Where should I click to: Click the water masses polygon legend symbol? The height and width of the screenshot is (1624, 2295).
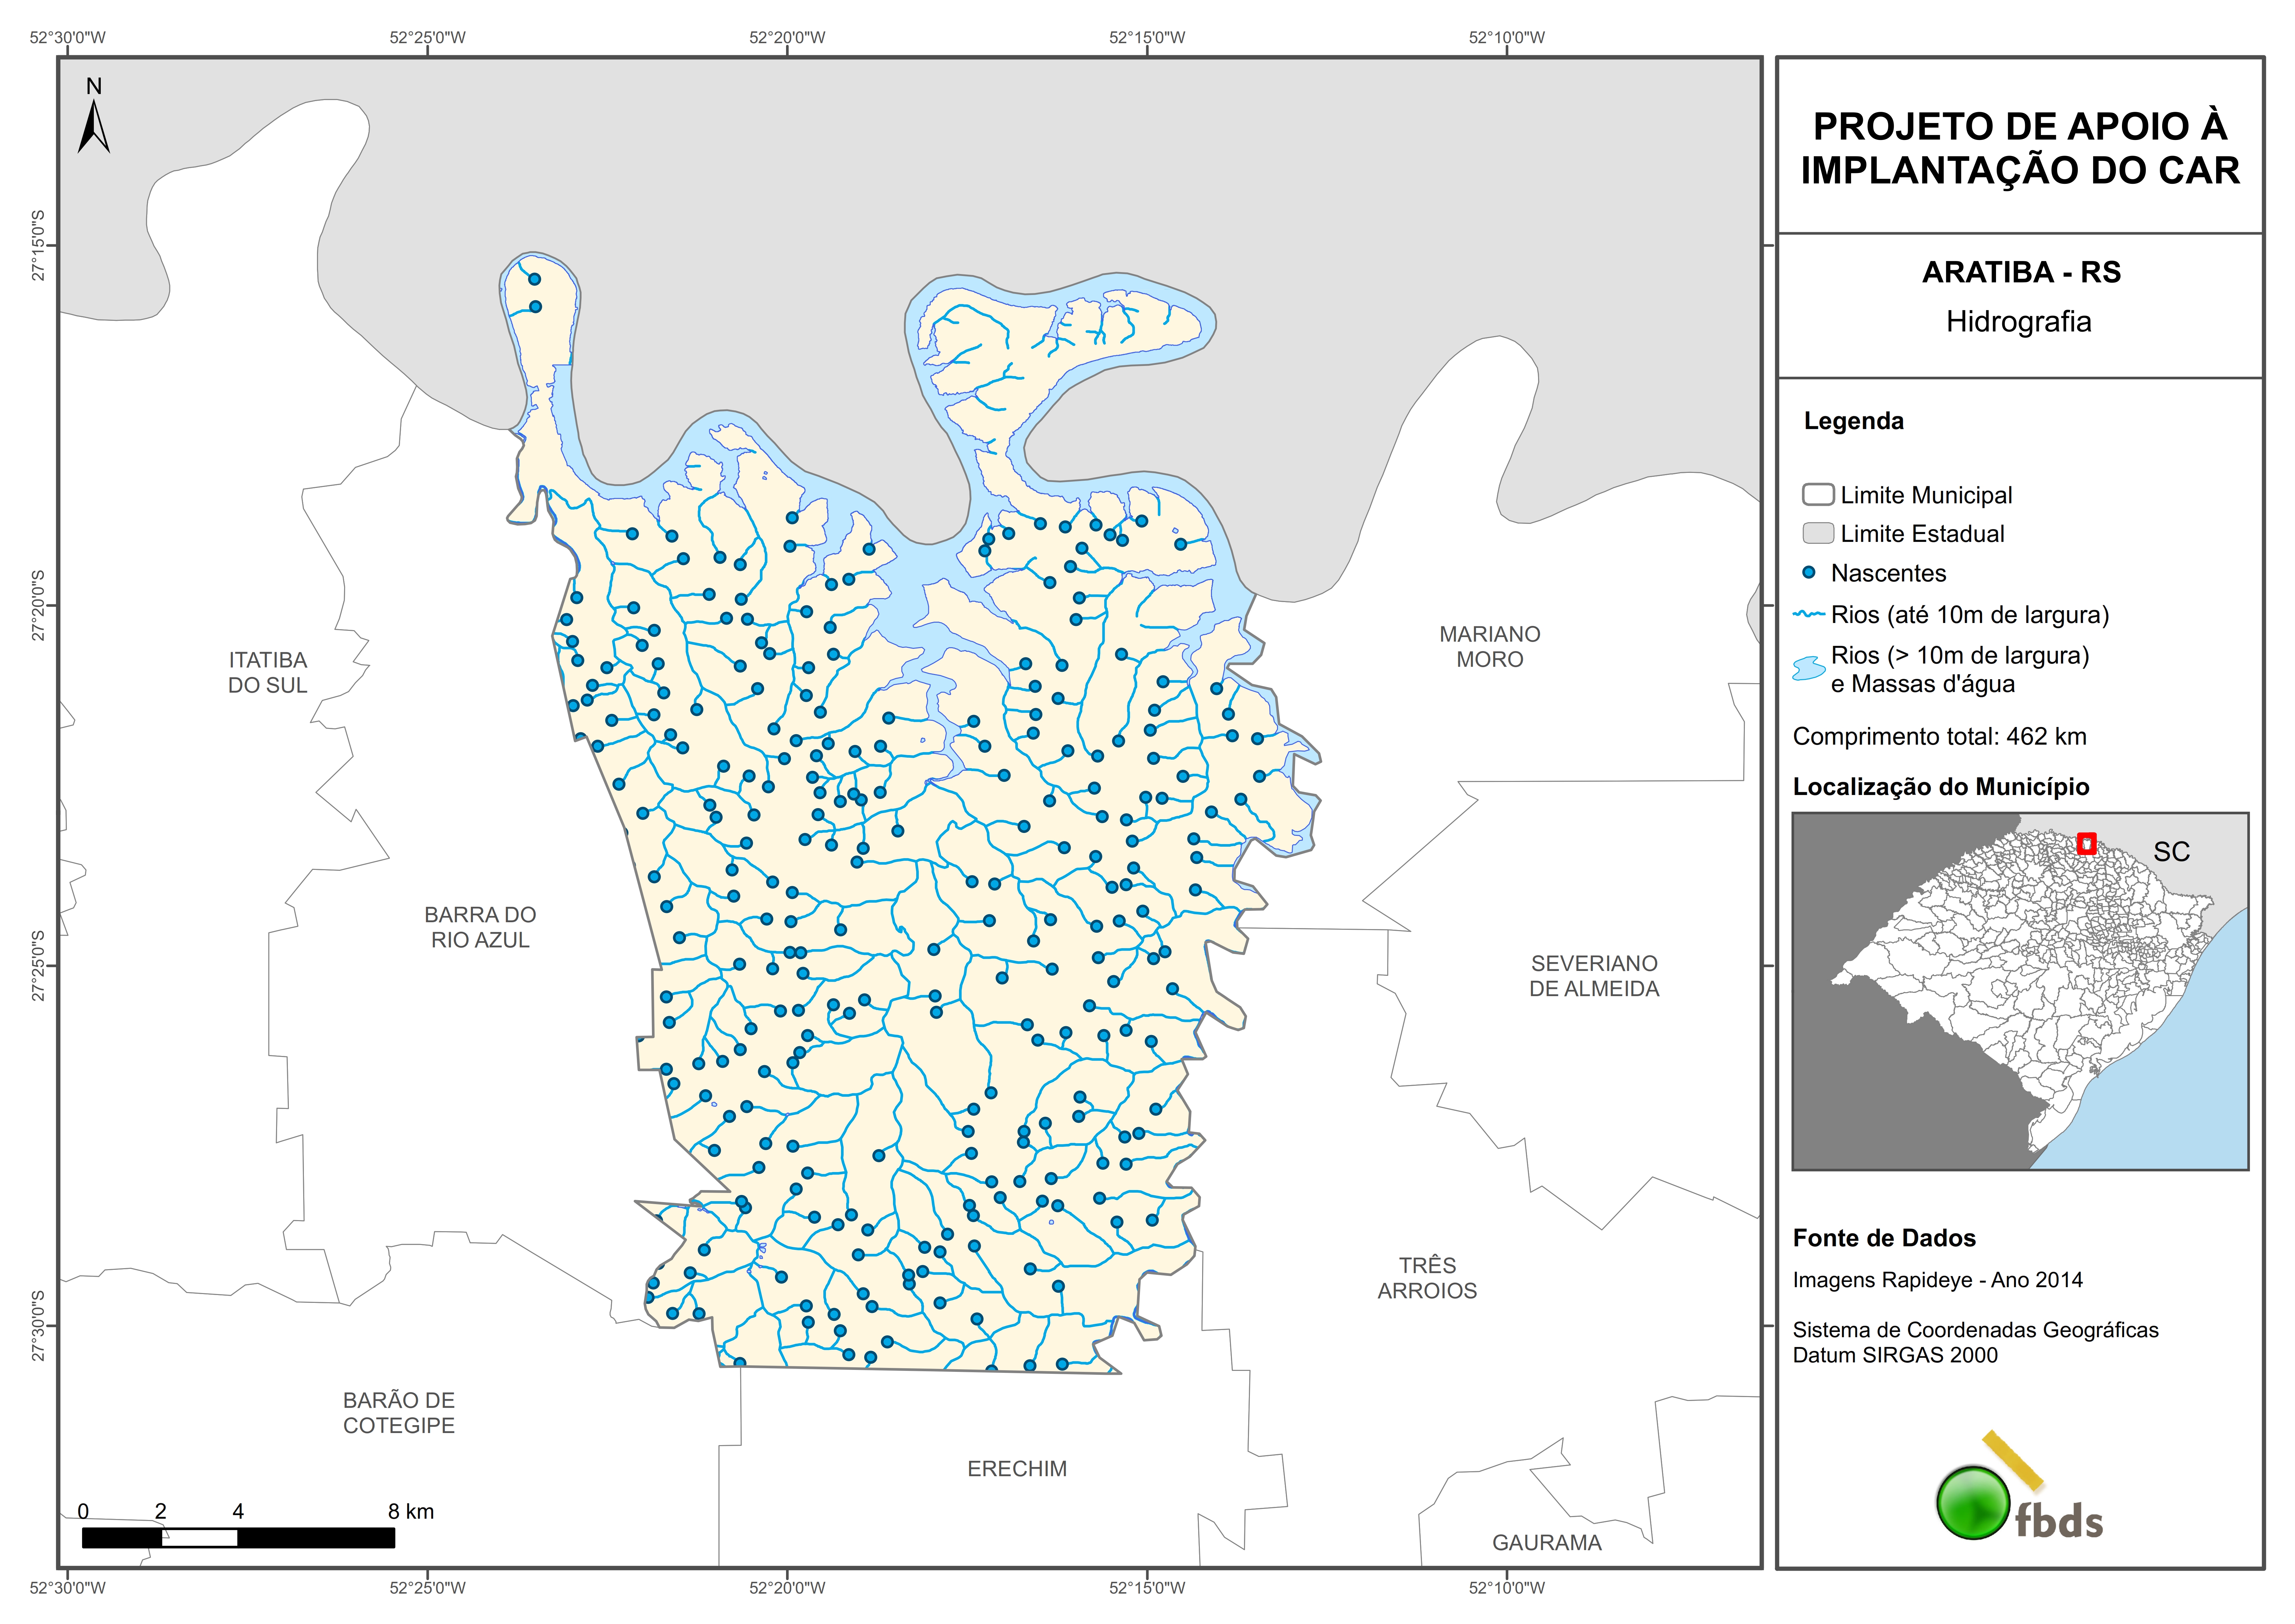(1809, 668)
